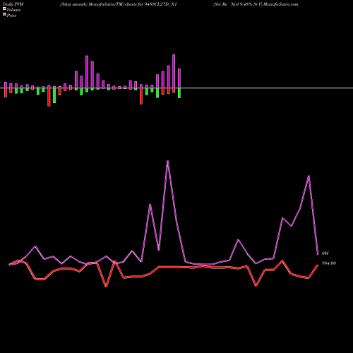353x353 pixels.
Task: Click the 0M volume value label
Action: click(x=325, y=253)
